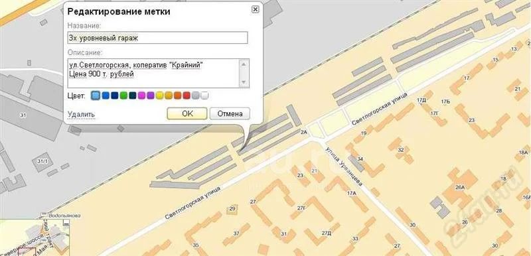
Task: Click inside the Описание text area
Action: coord(154,73)
